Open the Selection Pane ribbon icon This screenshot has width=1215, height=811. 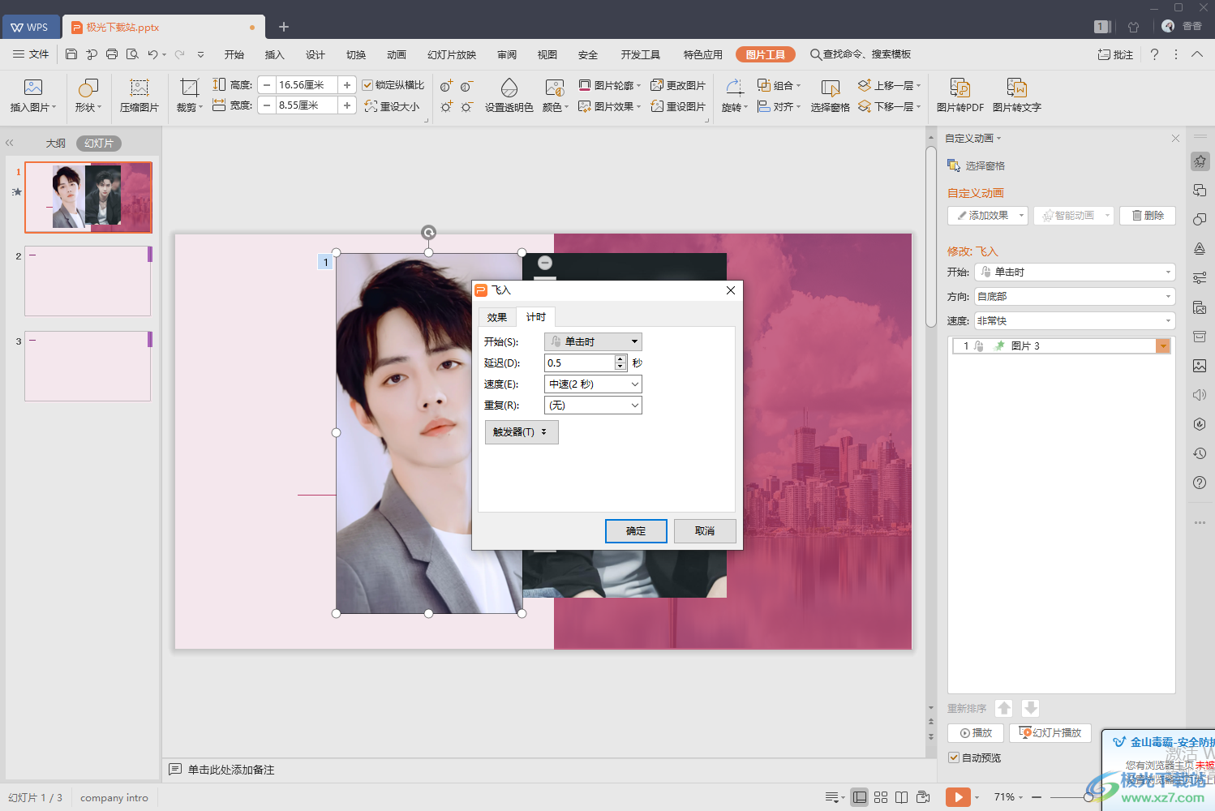831,88
